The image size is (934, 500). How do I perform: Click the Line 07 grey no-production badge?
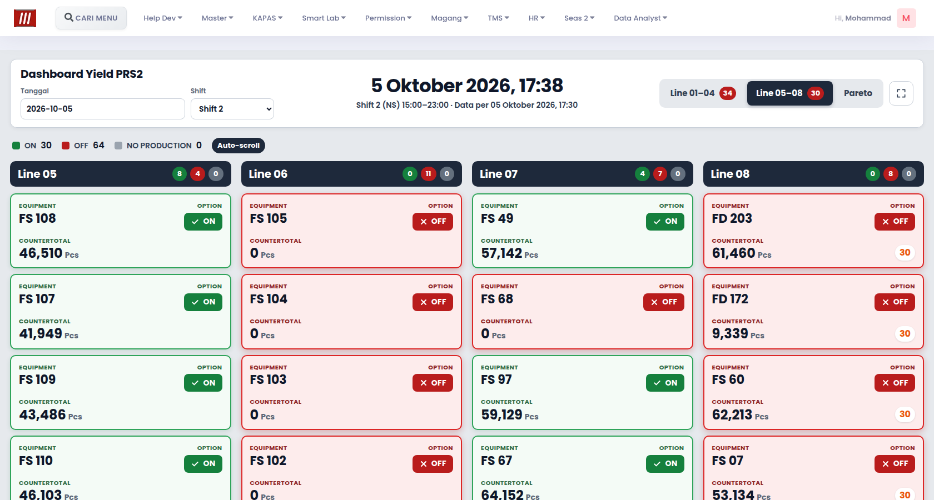(x=678, y=174)
